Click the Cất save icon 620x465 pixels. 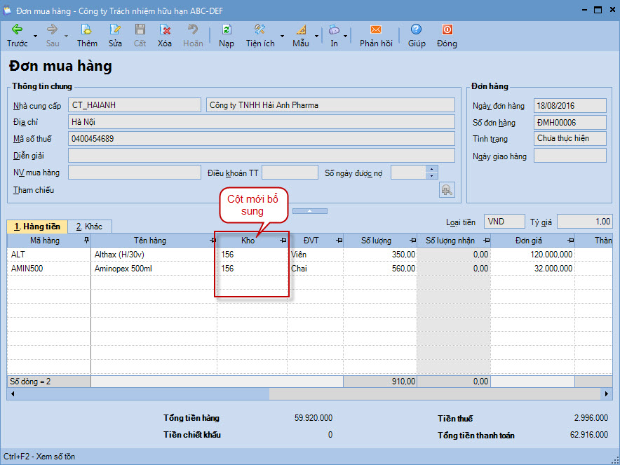140,29
